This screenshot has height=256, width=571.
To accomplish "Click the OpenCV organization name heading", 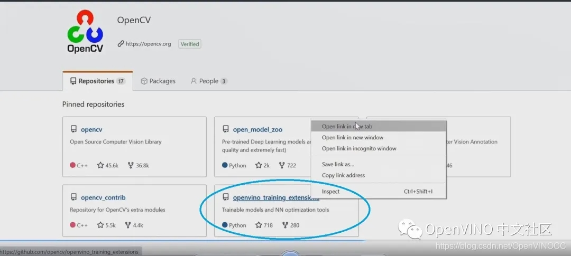I will pos(134,20).
